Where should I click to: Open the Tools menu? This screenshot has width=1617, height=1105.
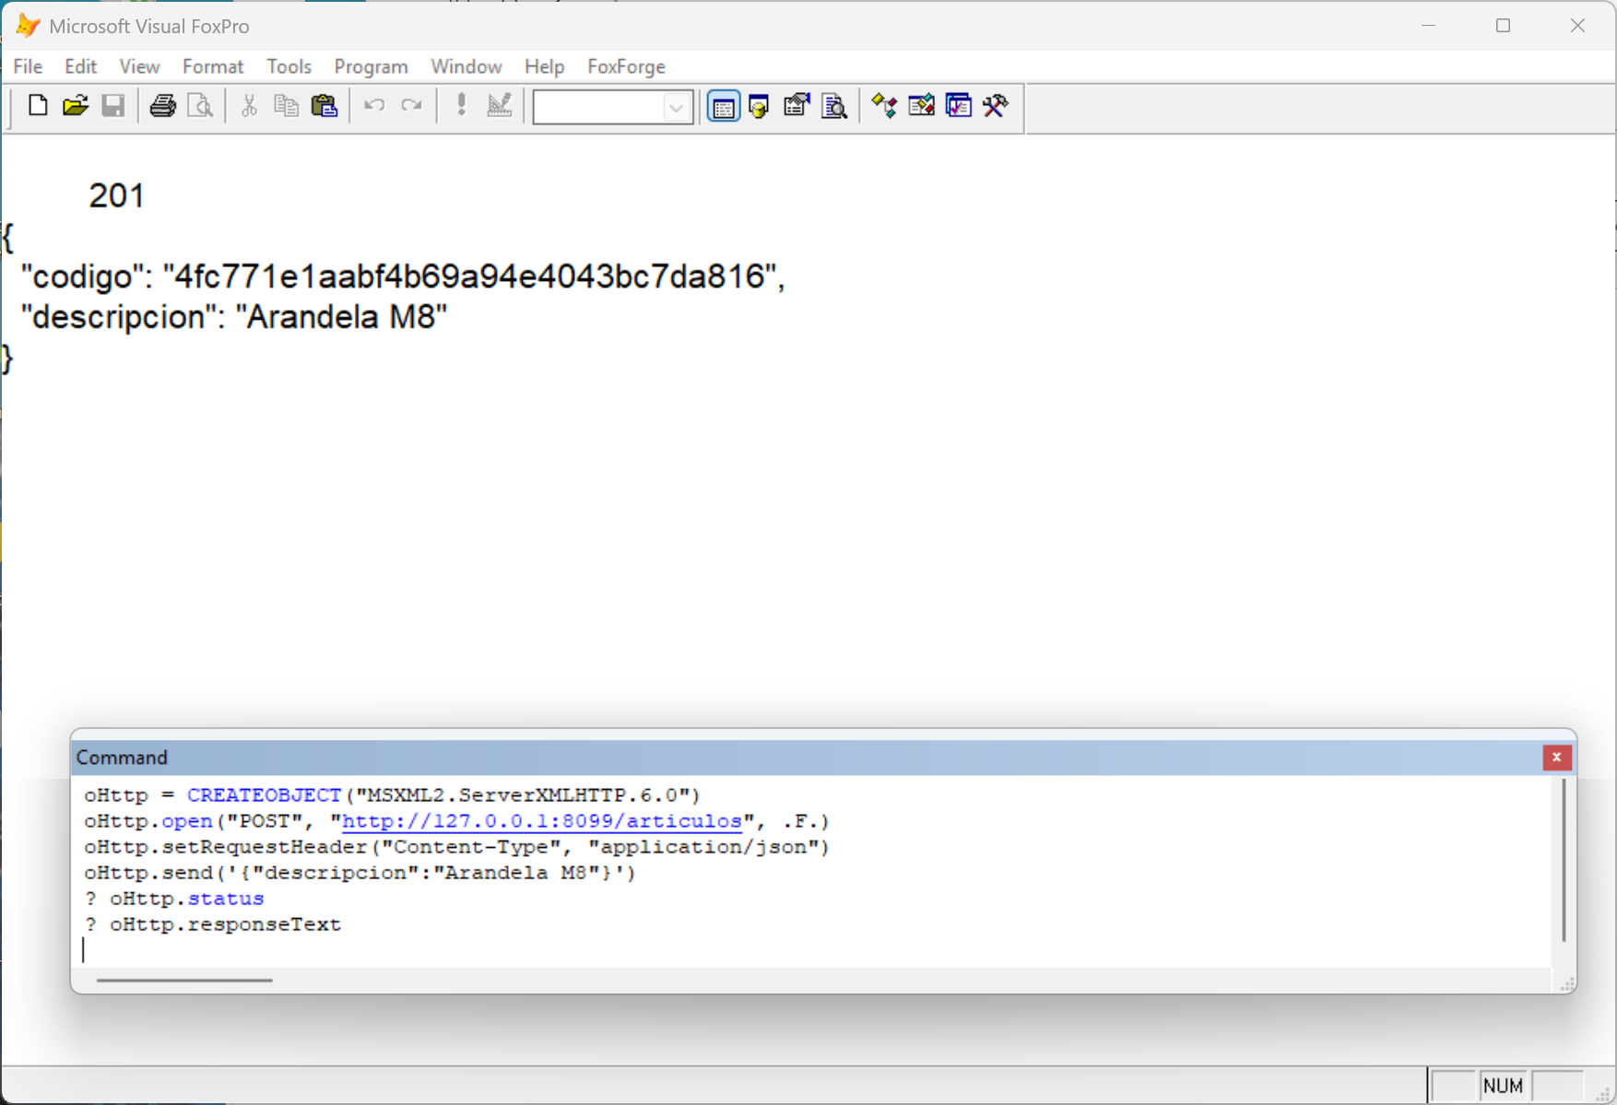click(289, 66)
